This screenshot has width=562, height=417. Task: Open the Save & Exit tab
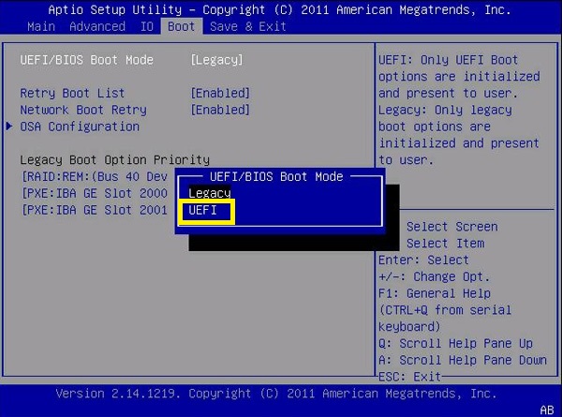pos(248,26)
